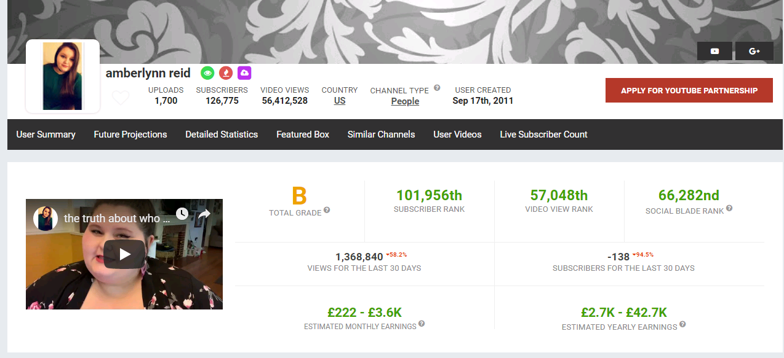This screenshot has height=358, width=784.
Task: Click the 1,368,840 views figure
Action: 359,257
